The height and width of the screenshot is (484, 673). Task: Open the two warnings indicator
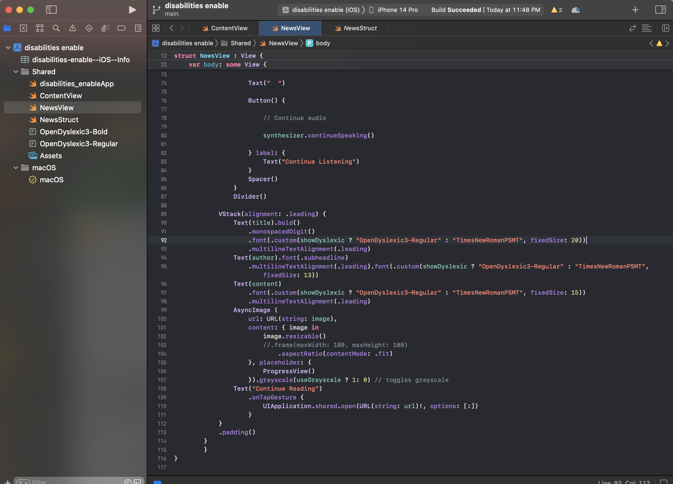click(556, 10)
